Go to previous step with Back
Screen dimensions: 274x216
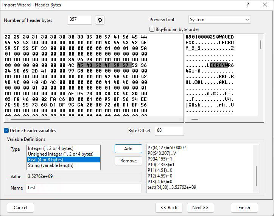click(x=169, y=208)
